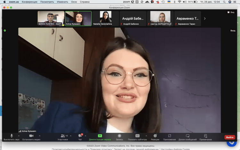The height and width of the screenshot is (150, 240).
Task: Open Доски сообщений whiteboards
Action: [x=188, y=137]
